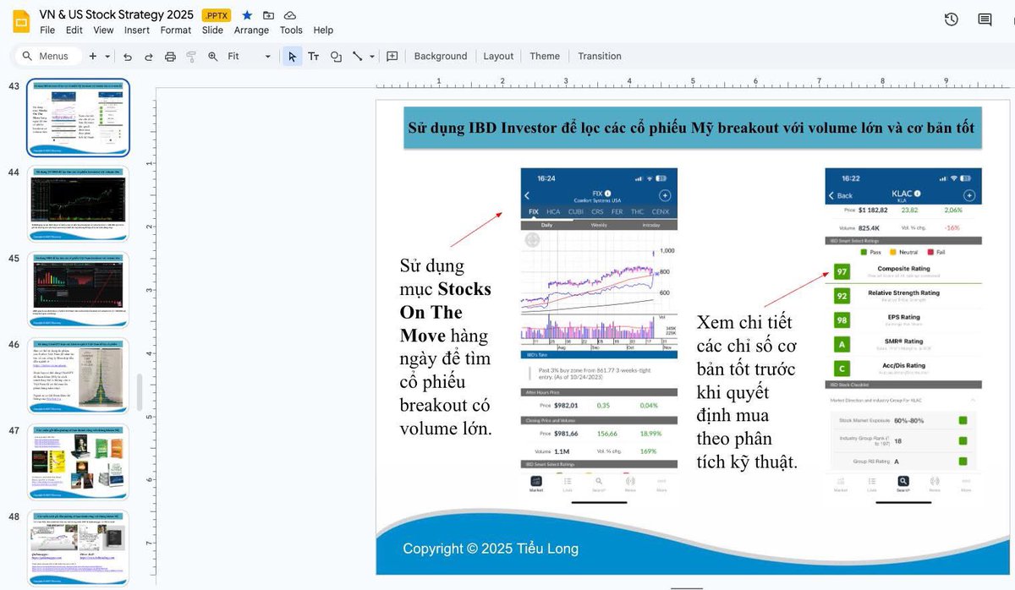
Task: Open the Insert menu
Action: coord(137,30)
